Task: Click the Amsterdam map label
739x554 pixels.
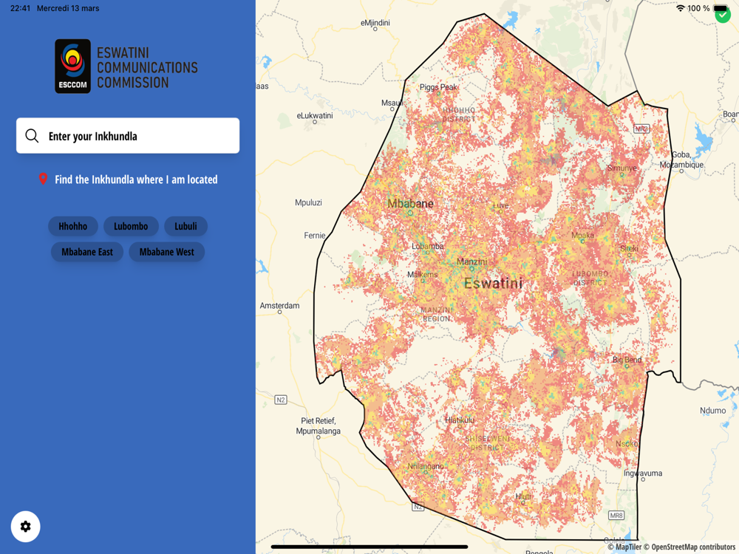Action: pyautogui.click(x=279, y=305)
